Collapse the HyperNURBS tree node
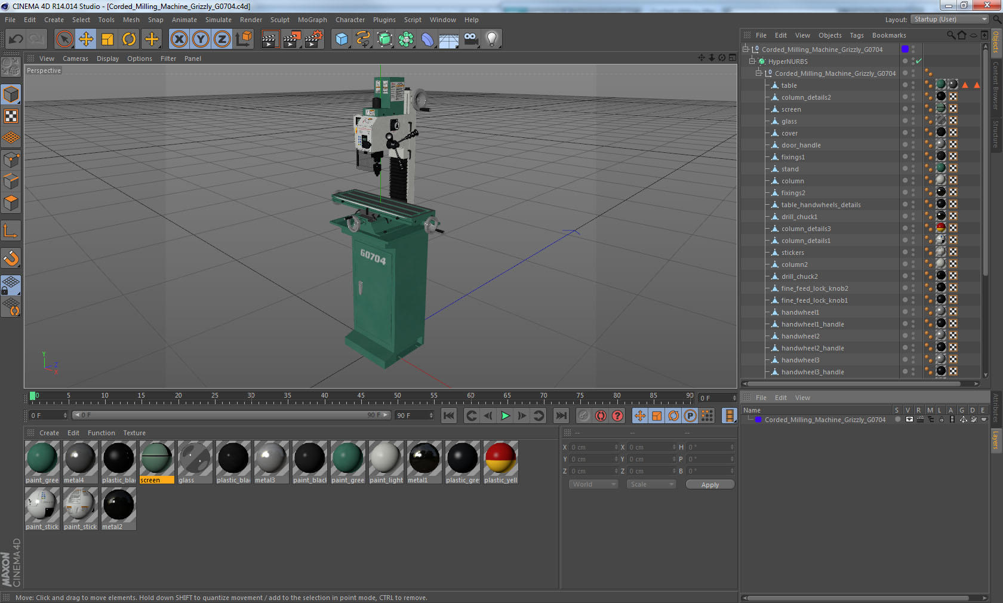Image resolution: width=1003 pixels, height=603 pixels. [752, 61]
